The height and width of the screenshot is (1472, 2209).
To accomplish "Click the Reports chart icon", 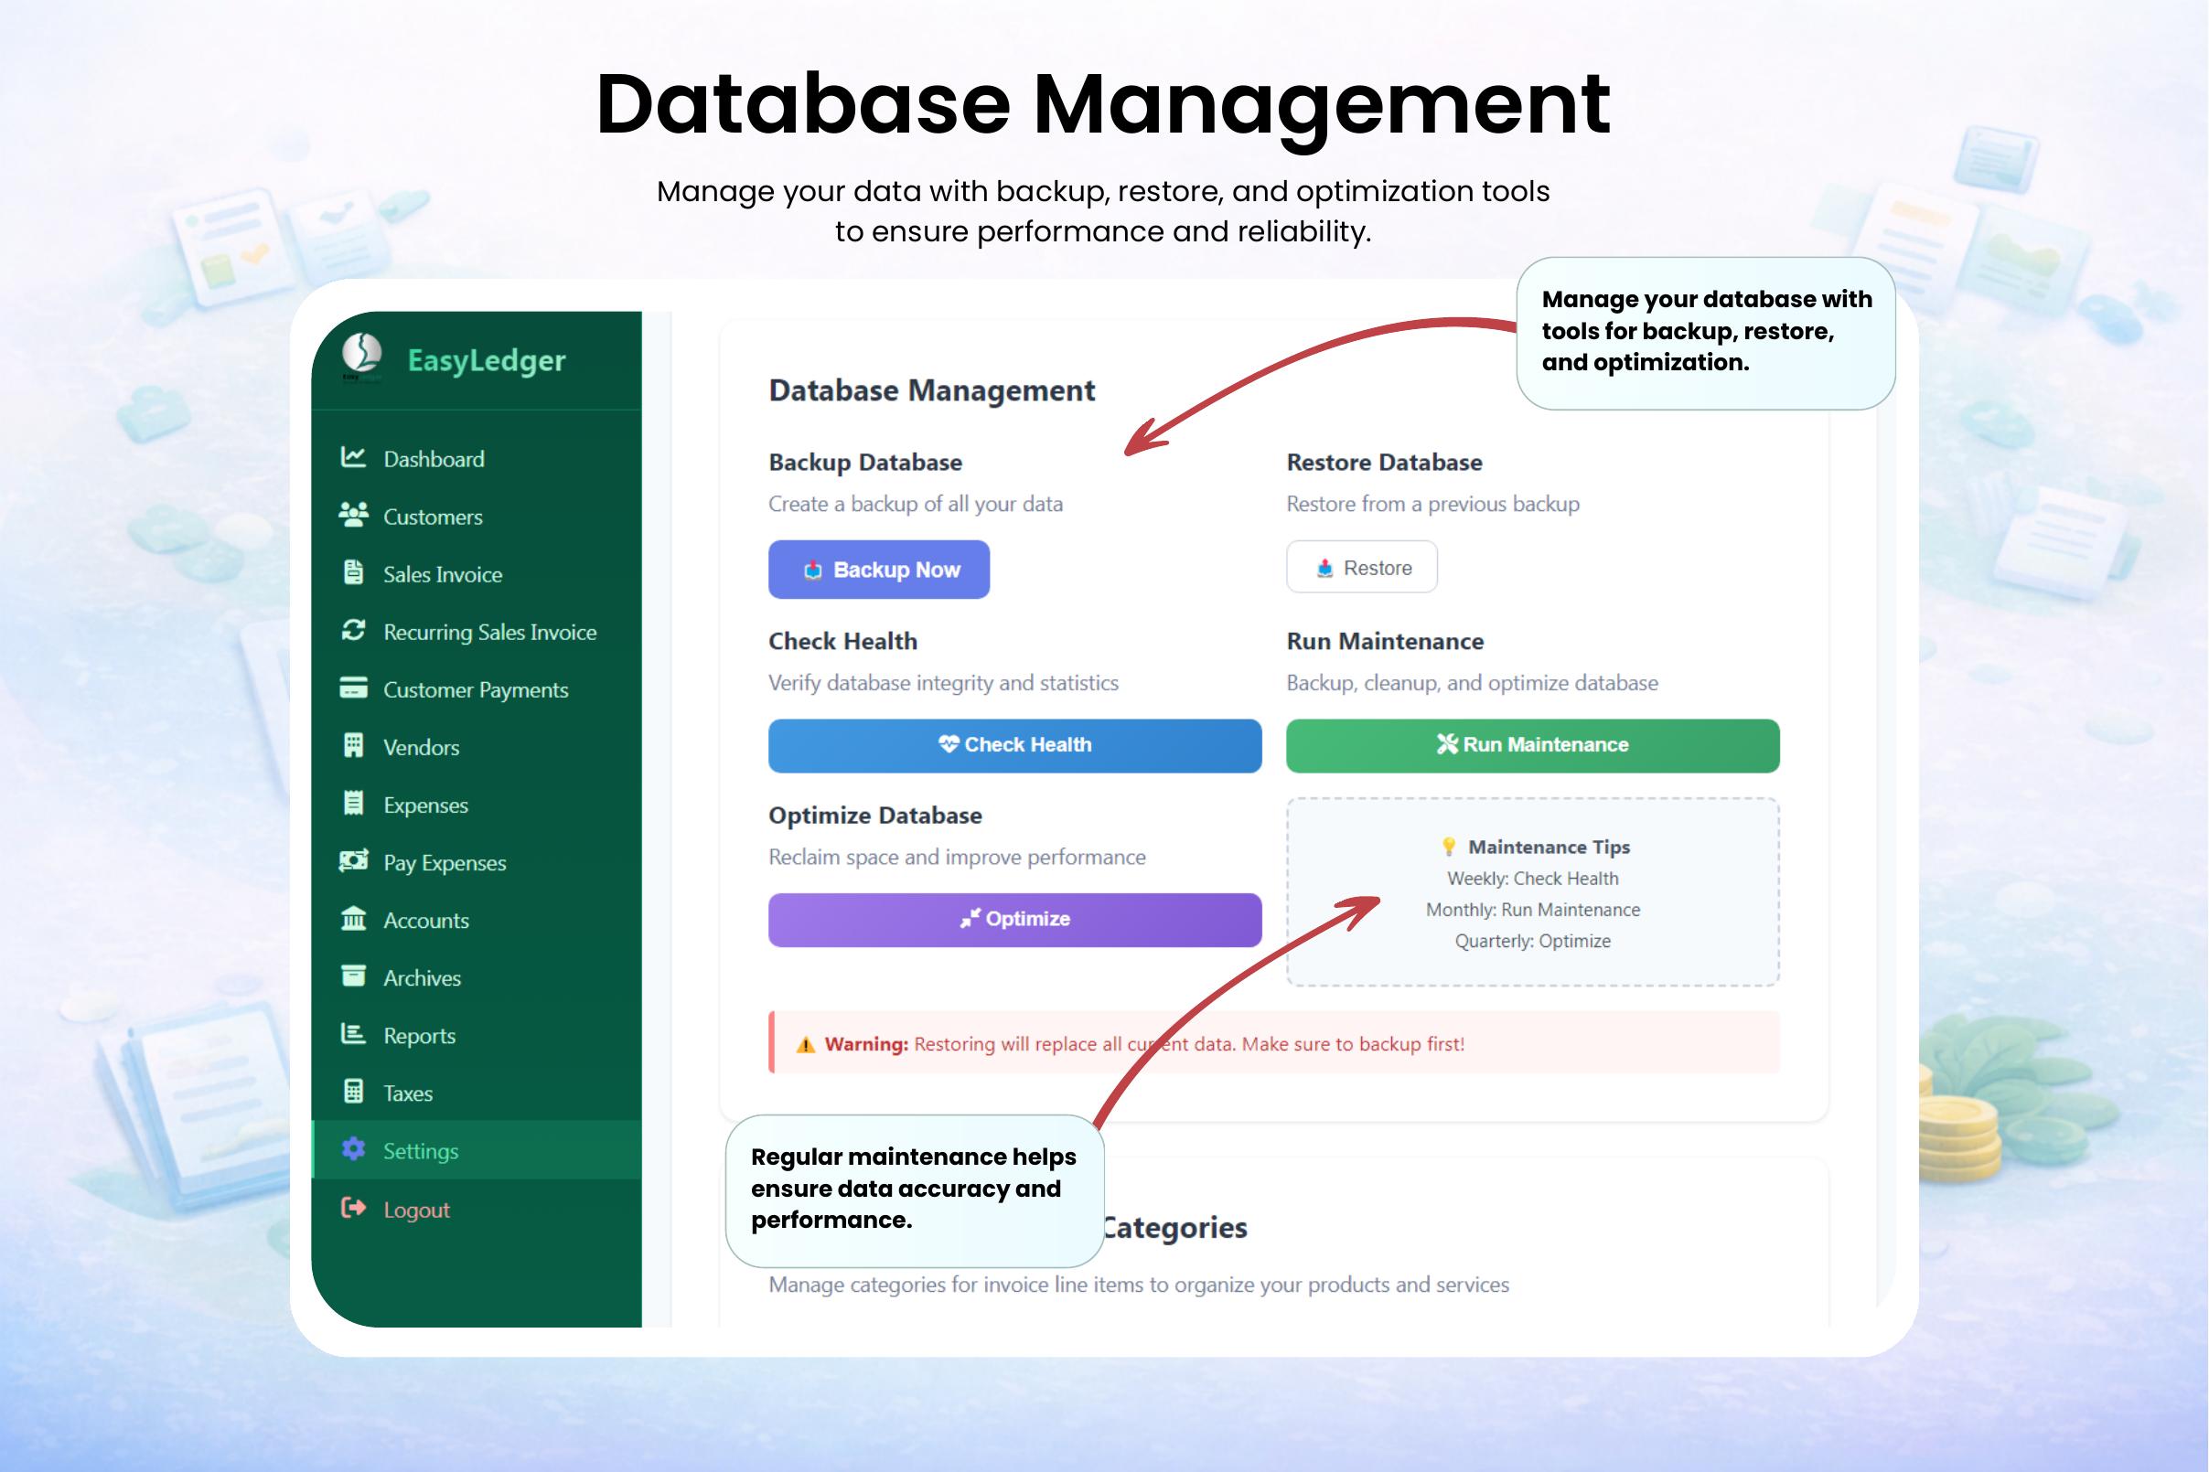I will coord(353,1035).
